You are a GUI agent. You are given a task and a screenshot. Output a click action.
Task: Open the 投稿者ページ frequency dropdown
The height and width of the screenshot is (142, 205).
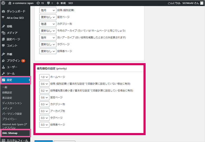48,51
